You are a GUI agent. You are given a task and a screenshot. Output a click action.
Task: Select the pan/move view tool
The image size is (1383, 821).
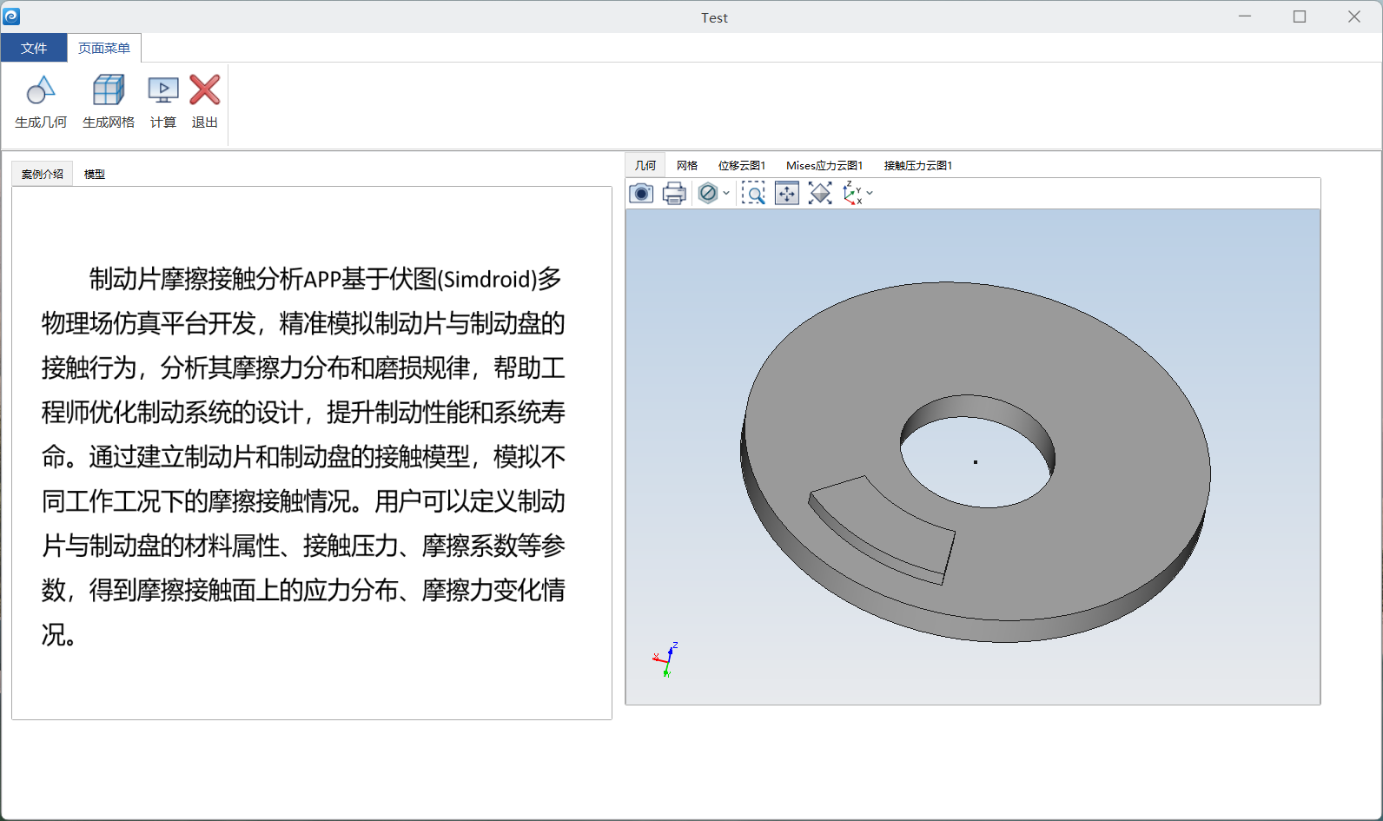[x=787, y=193]
